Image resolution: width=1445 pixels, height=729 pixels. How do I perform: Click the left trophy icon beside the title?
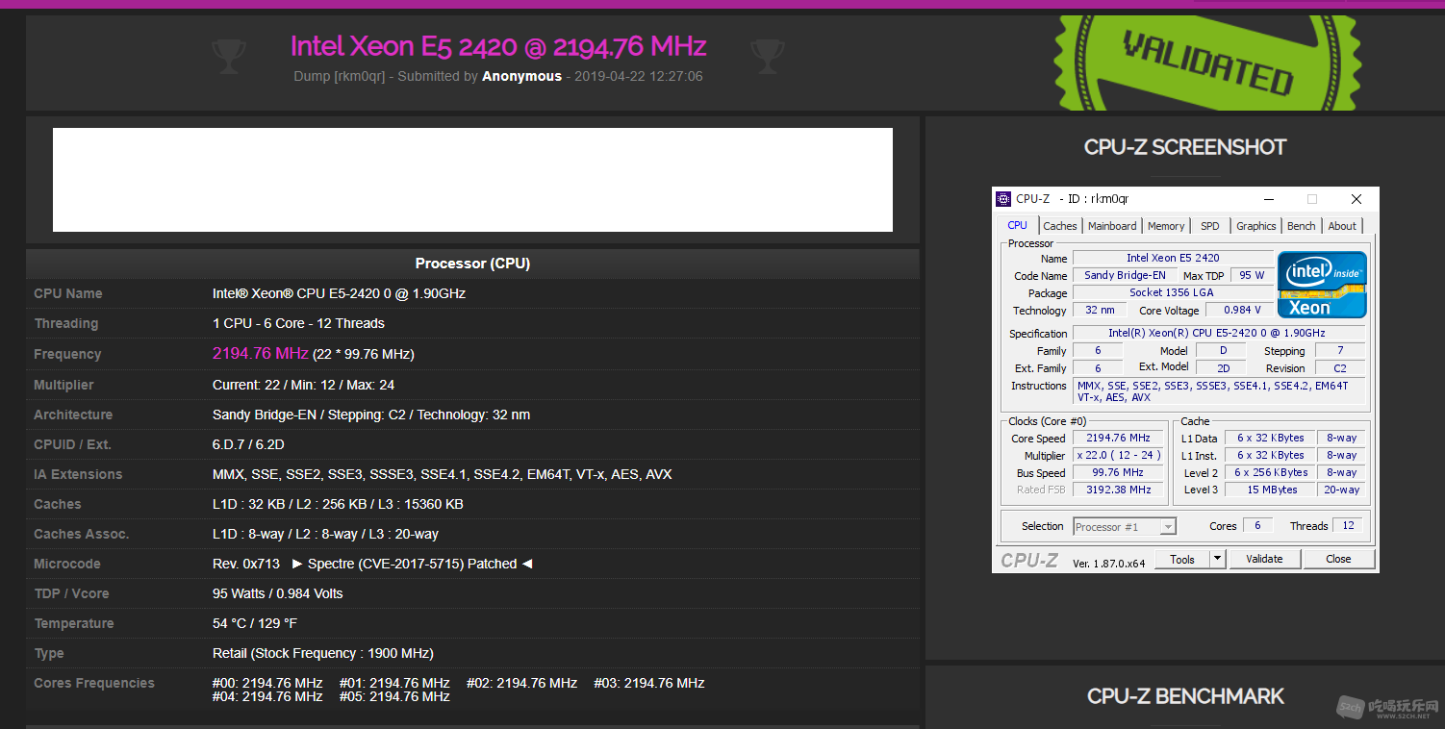pyautogui.click(x=228, y=56)
